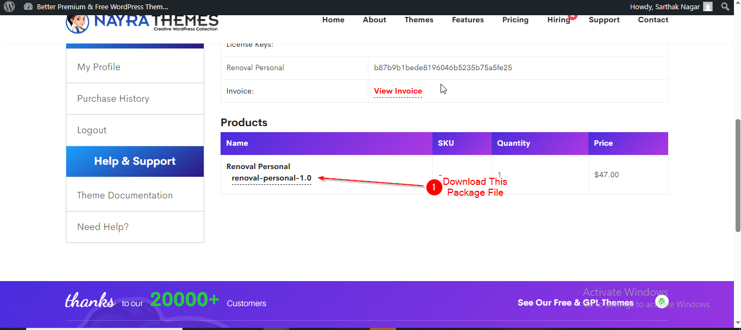Open Purchase History in the sidebar
This screenshot has height=330, width=741.
coord(113,98)
